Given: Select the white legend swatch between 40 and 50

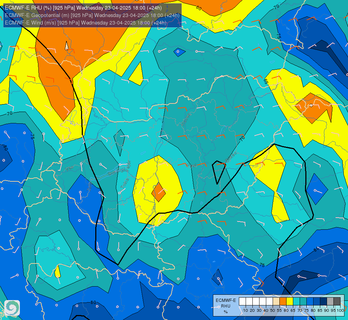Looking at the screenshot, I should (269, 302).
